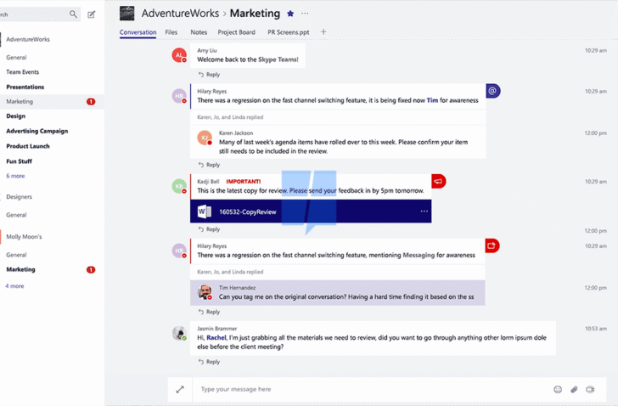Expand the compose box with arrows icon

click(180, 390)
